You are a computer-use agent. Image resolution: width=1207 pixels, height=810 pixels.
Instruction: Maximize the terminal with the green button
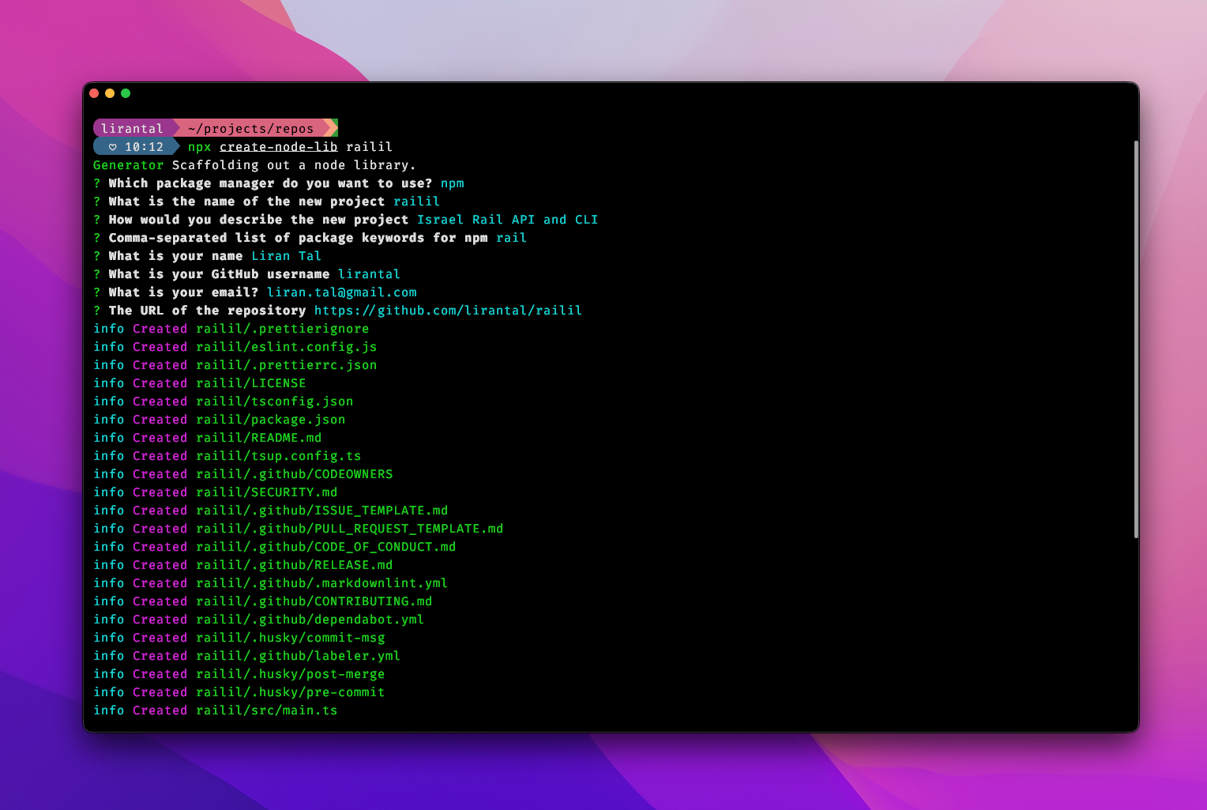[x=126, y=93]
